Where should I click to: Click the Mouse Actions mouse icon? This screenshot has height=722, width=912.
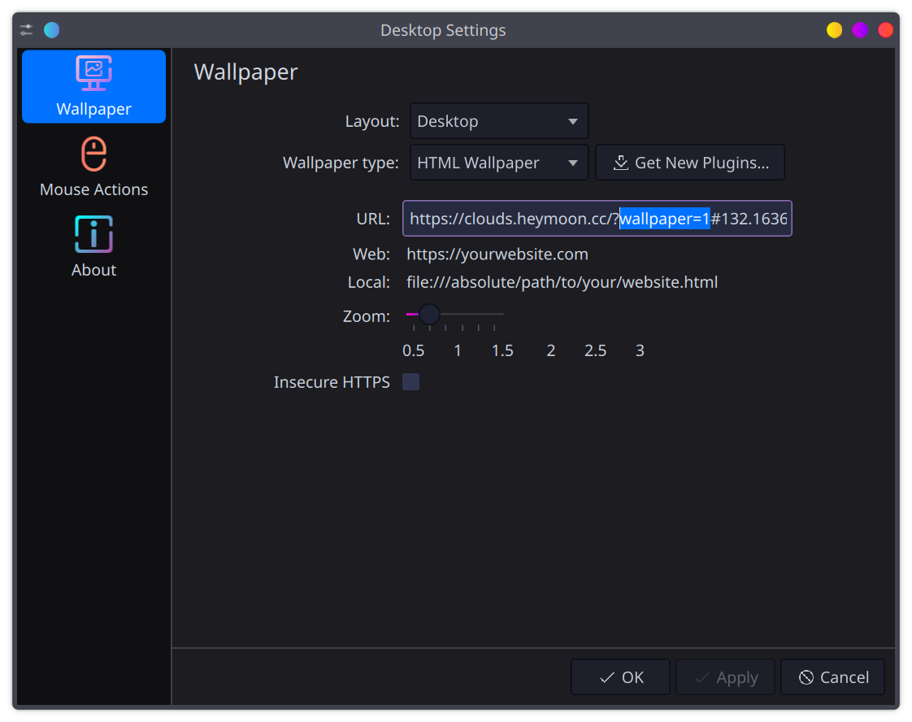[x=93, y=154]
